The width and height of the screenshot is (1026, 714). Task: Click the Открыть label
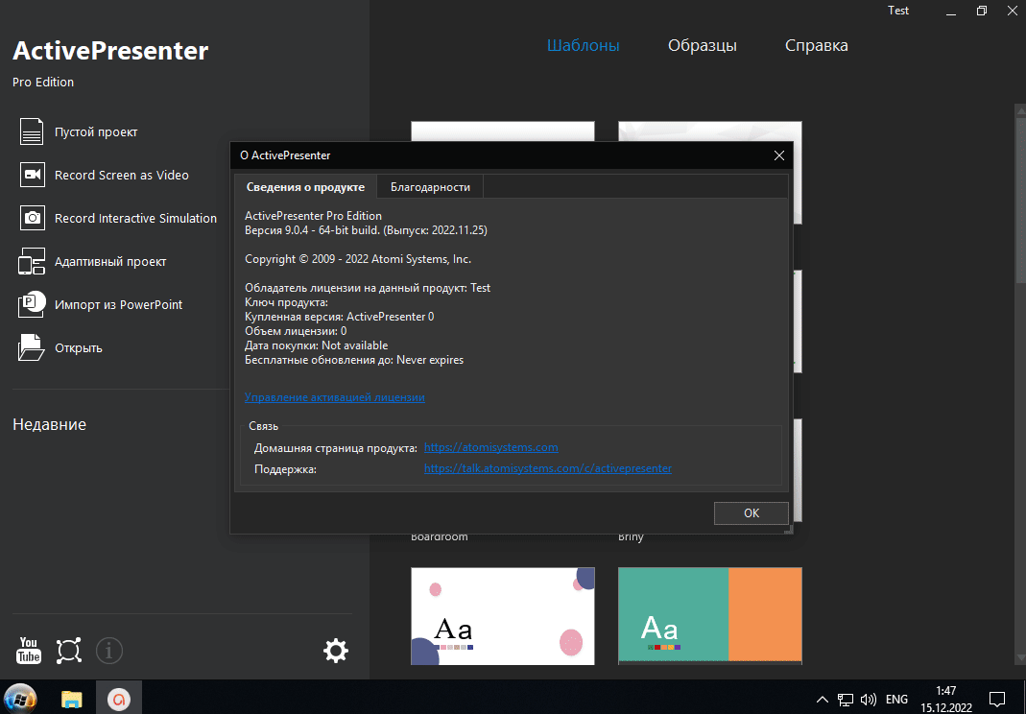click(x=79, y=348)
